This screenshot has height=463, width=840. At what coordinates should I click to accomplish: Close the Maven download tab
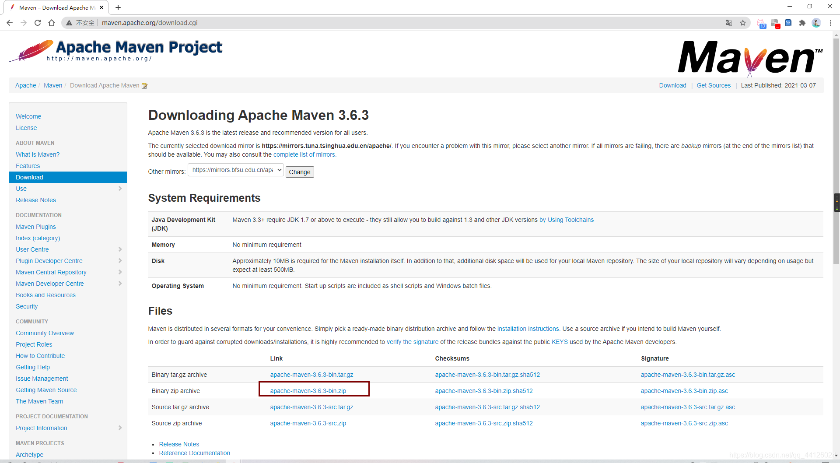(101, 7)
